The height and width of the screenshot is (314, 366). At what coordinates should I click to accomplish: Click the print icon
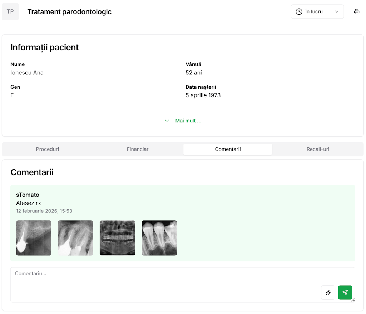coord(356,11)
